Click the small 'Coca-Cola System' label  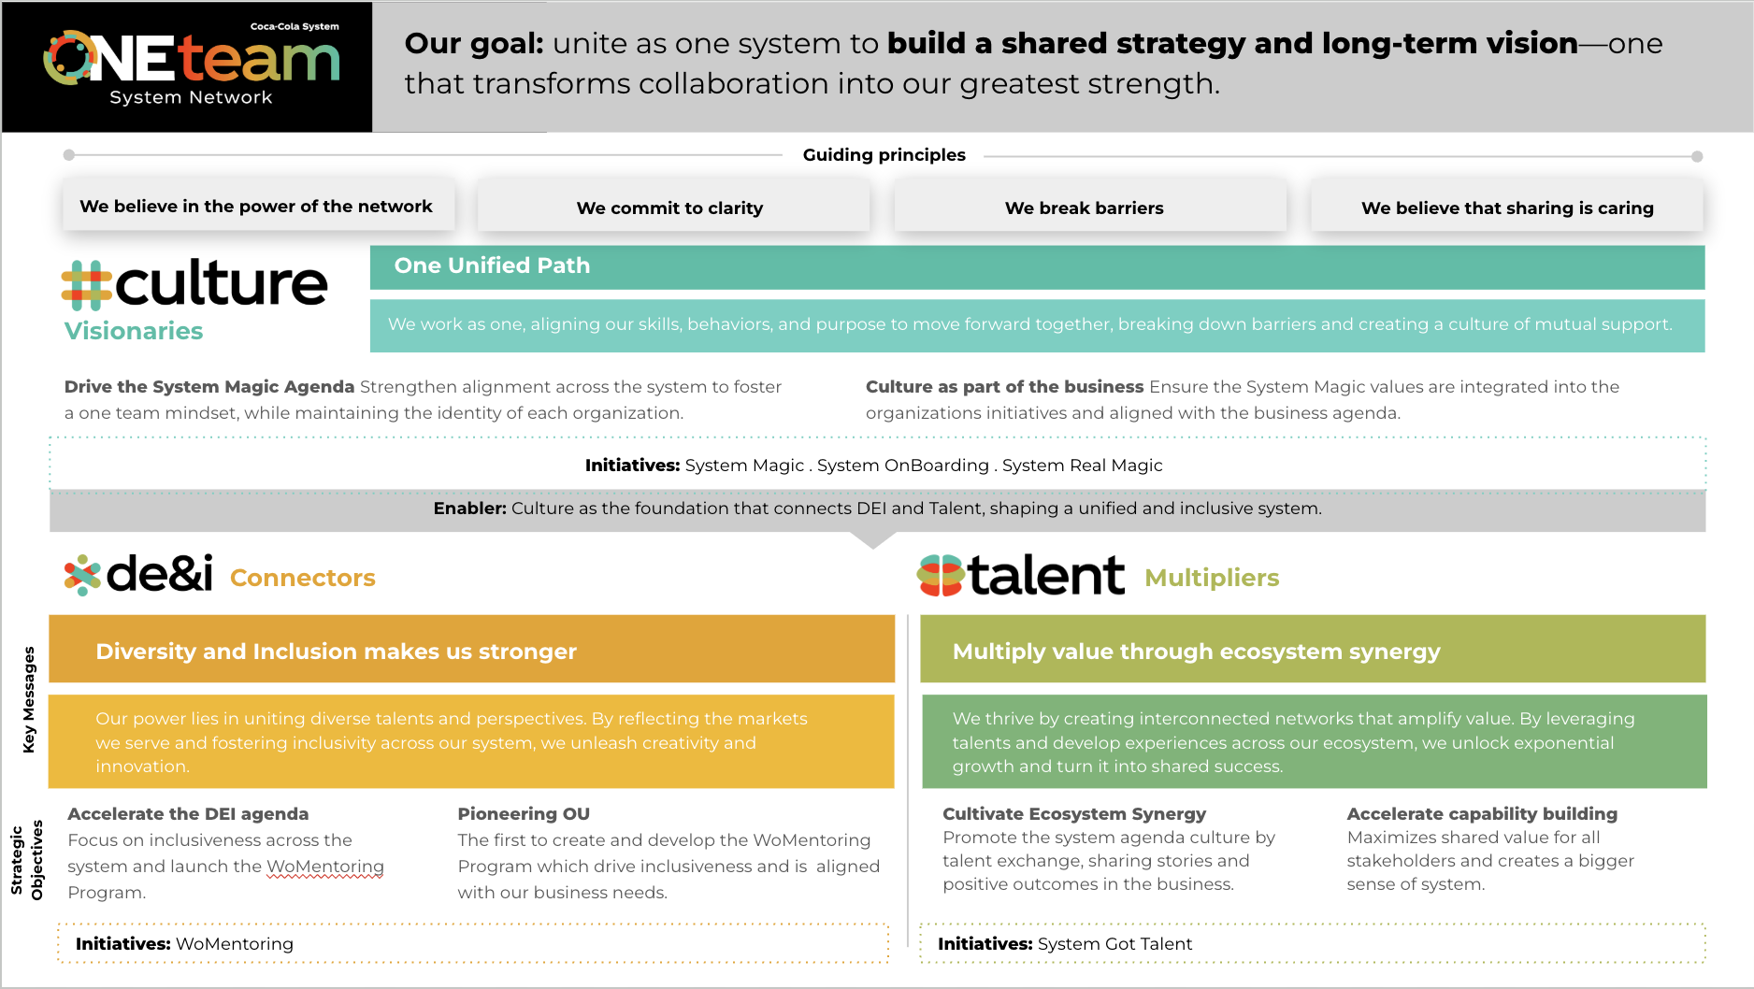[x=295, y=26]
